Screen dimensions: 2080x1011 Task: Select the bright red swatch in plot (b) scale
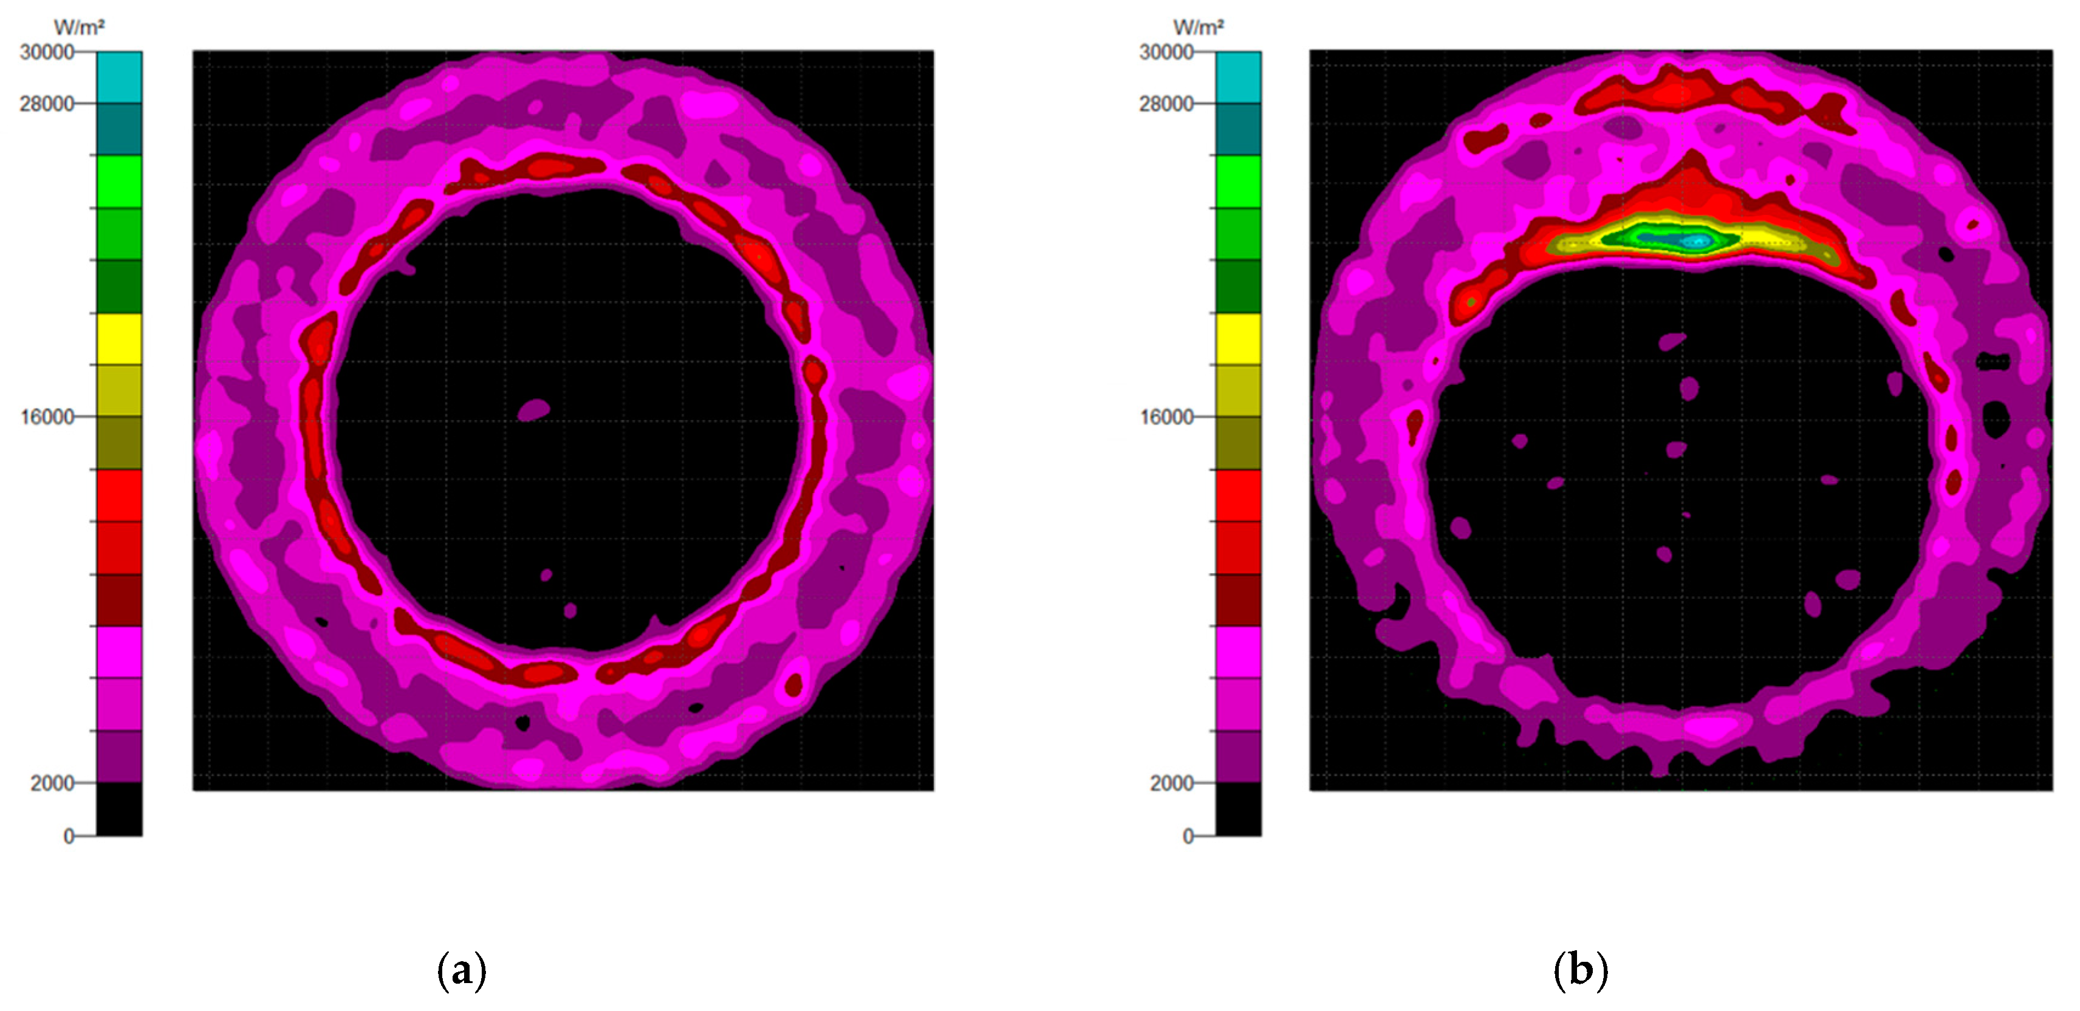(x=1239, y=495)
